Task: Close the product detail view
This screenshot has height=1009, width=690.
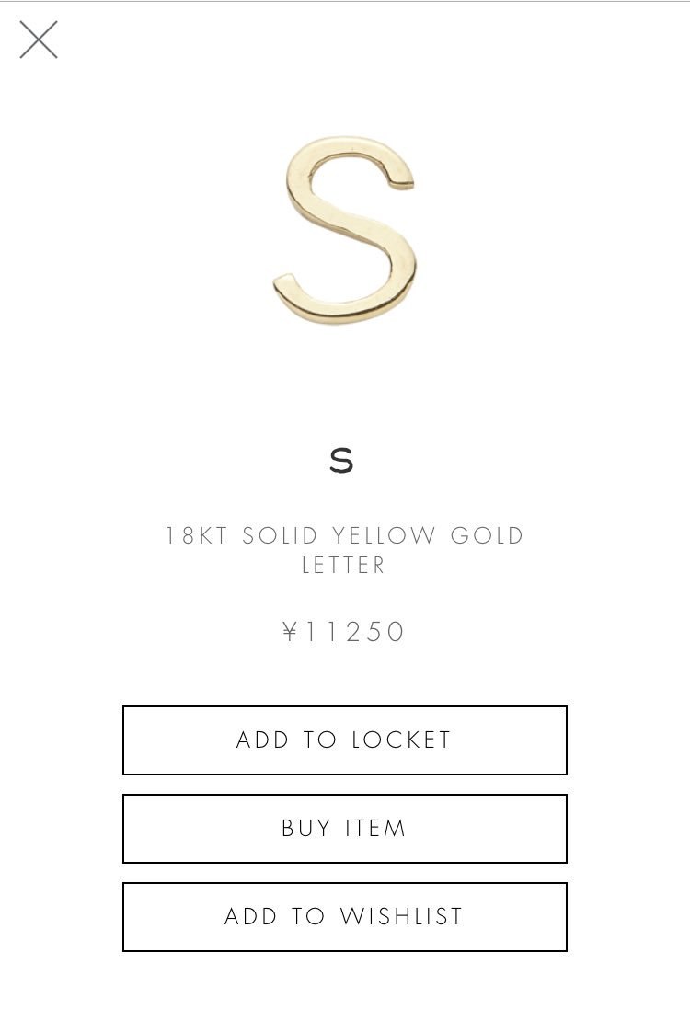Action: 39,40
